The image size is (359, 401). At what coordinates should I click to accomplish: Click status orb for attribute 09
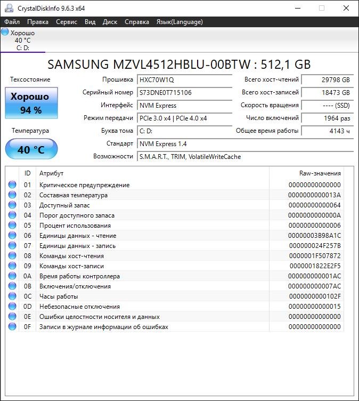point(12,266)
